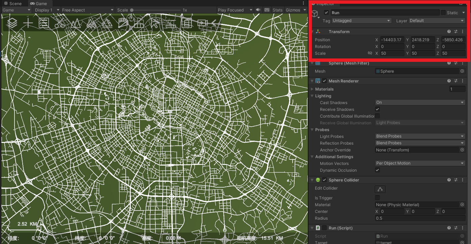This screenshot has height=244, width=471.
Task: Open Mesh Renderer three-dot options menu
Action: point(463,81)
